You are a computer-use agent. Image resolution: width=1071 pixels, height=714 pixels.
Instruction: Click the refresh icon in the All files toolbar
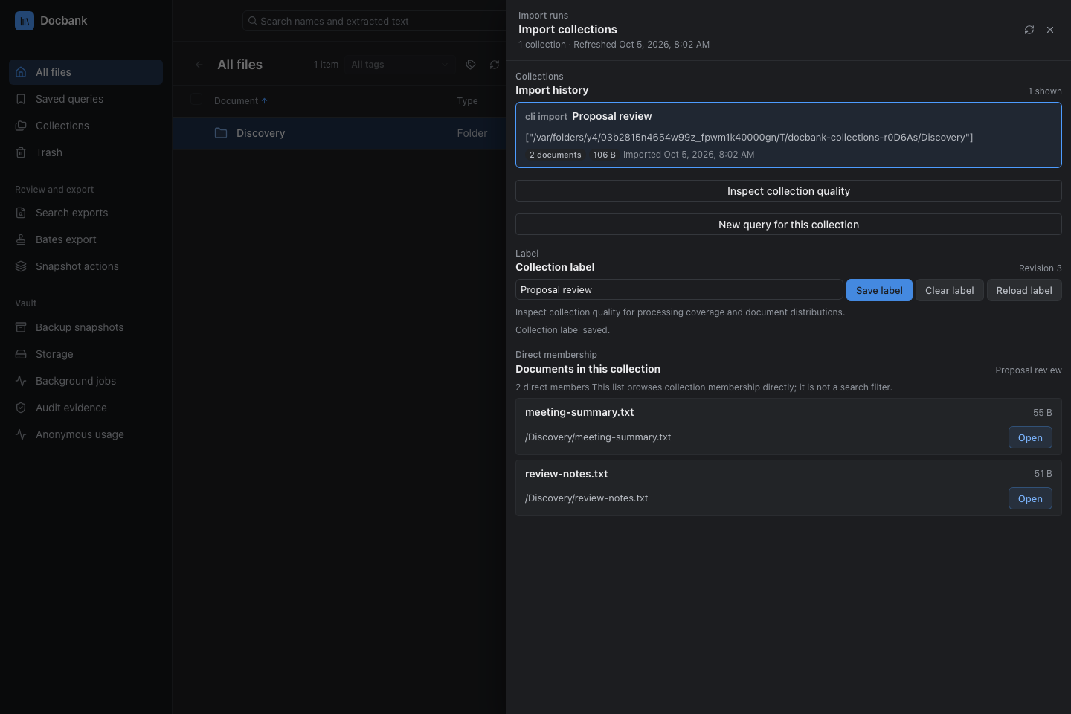point(495,65)
